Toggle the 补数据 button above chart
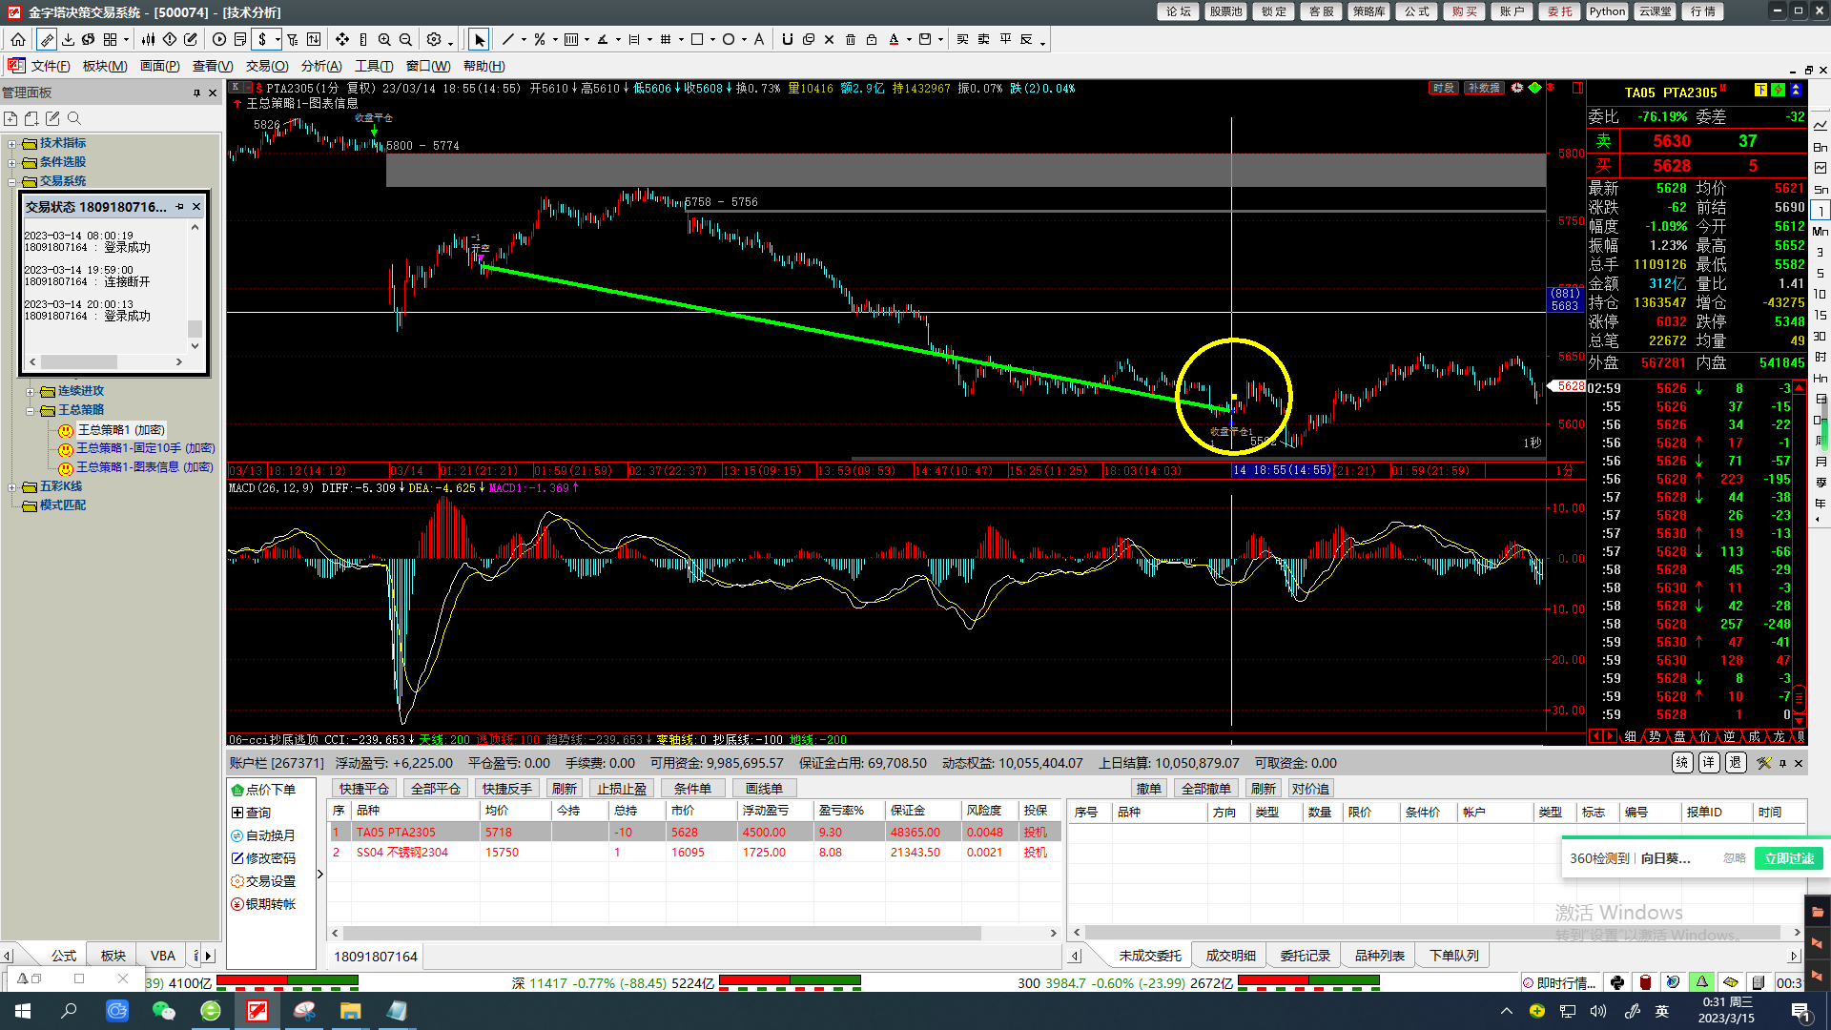The width and height of the screenshot is (1831, 1030). pyautogui.click(x=1483, y=88)
